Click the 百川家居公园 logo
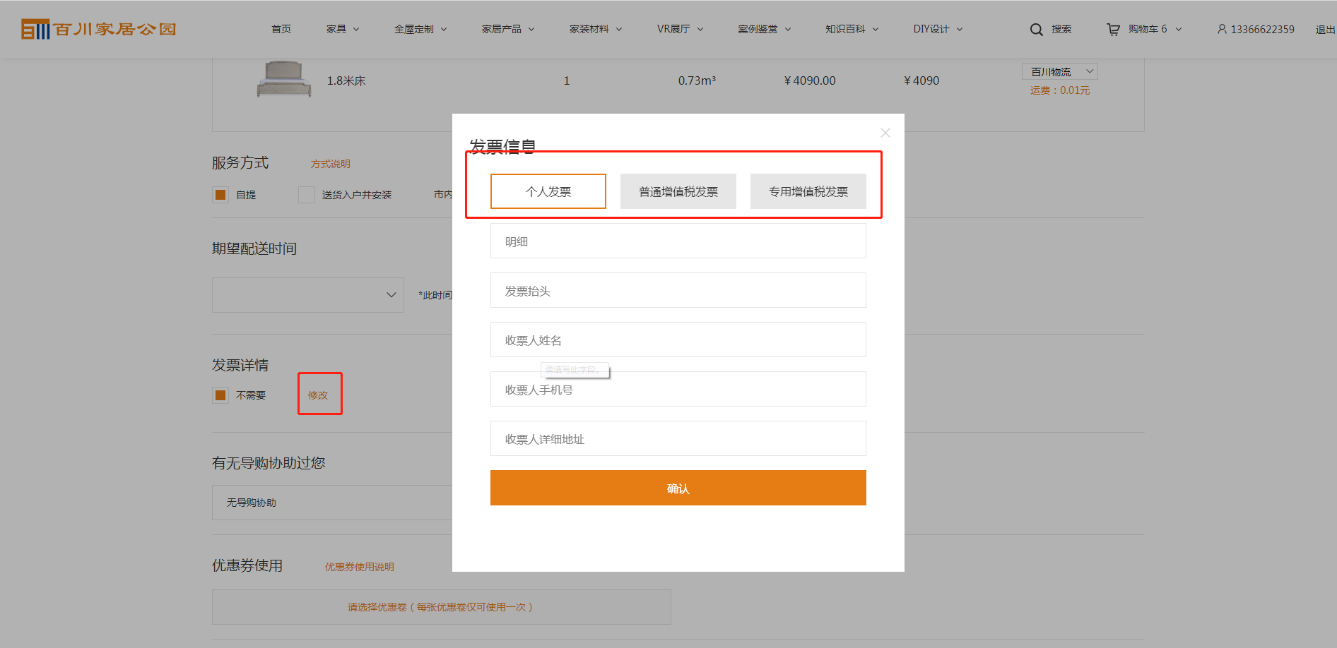This screenshot has height=648, width=1337. click(99, 29)
